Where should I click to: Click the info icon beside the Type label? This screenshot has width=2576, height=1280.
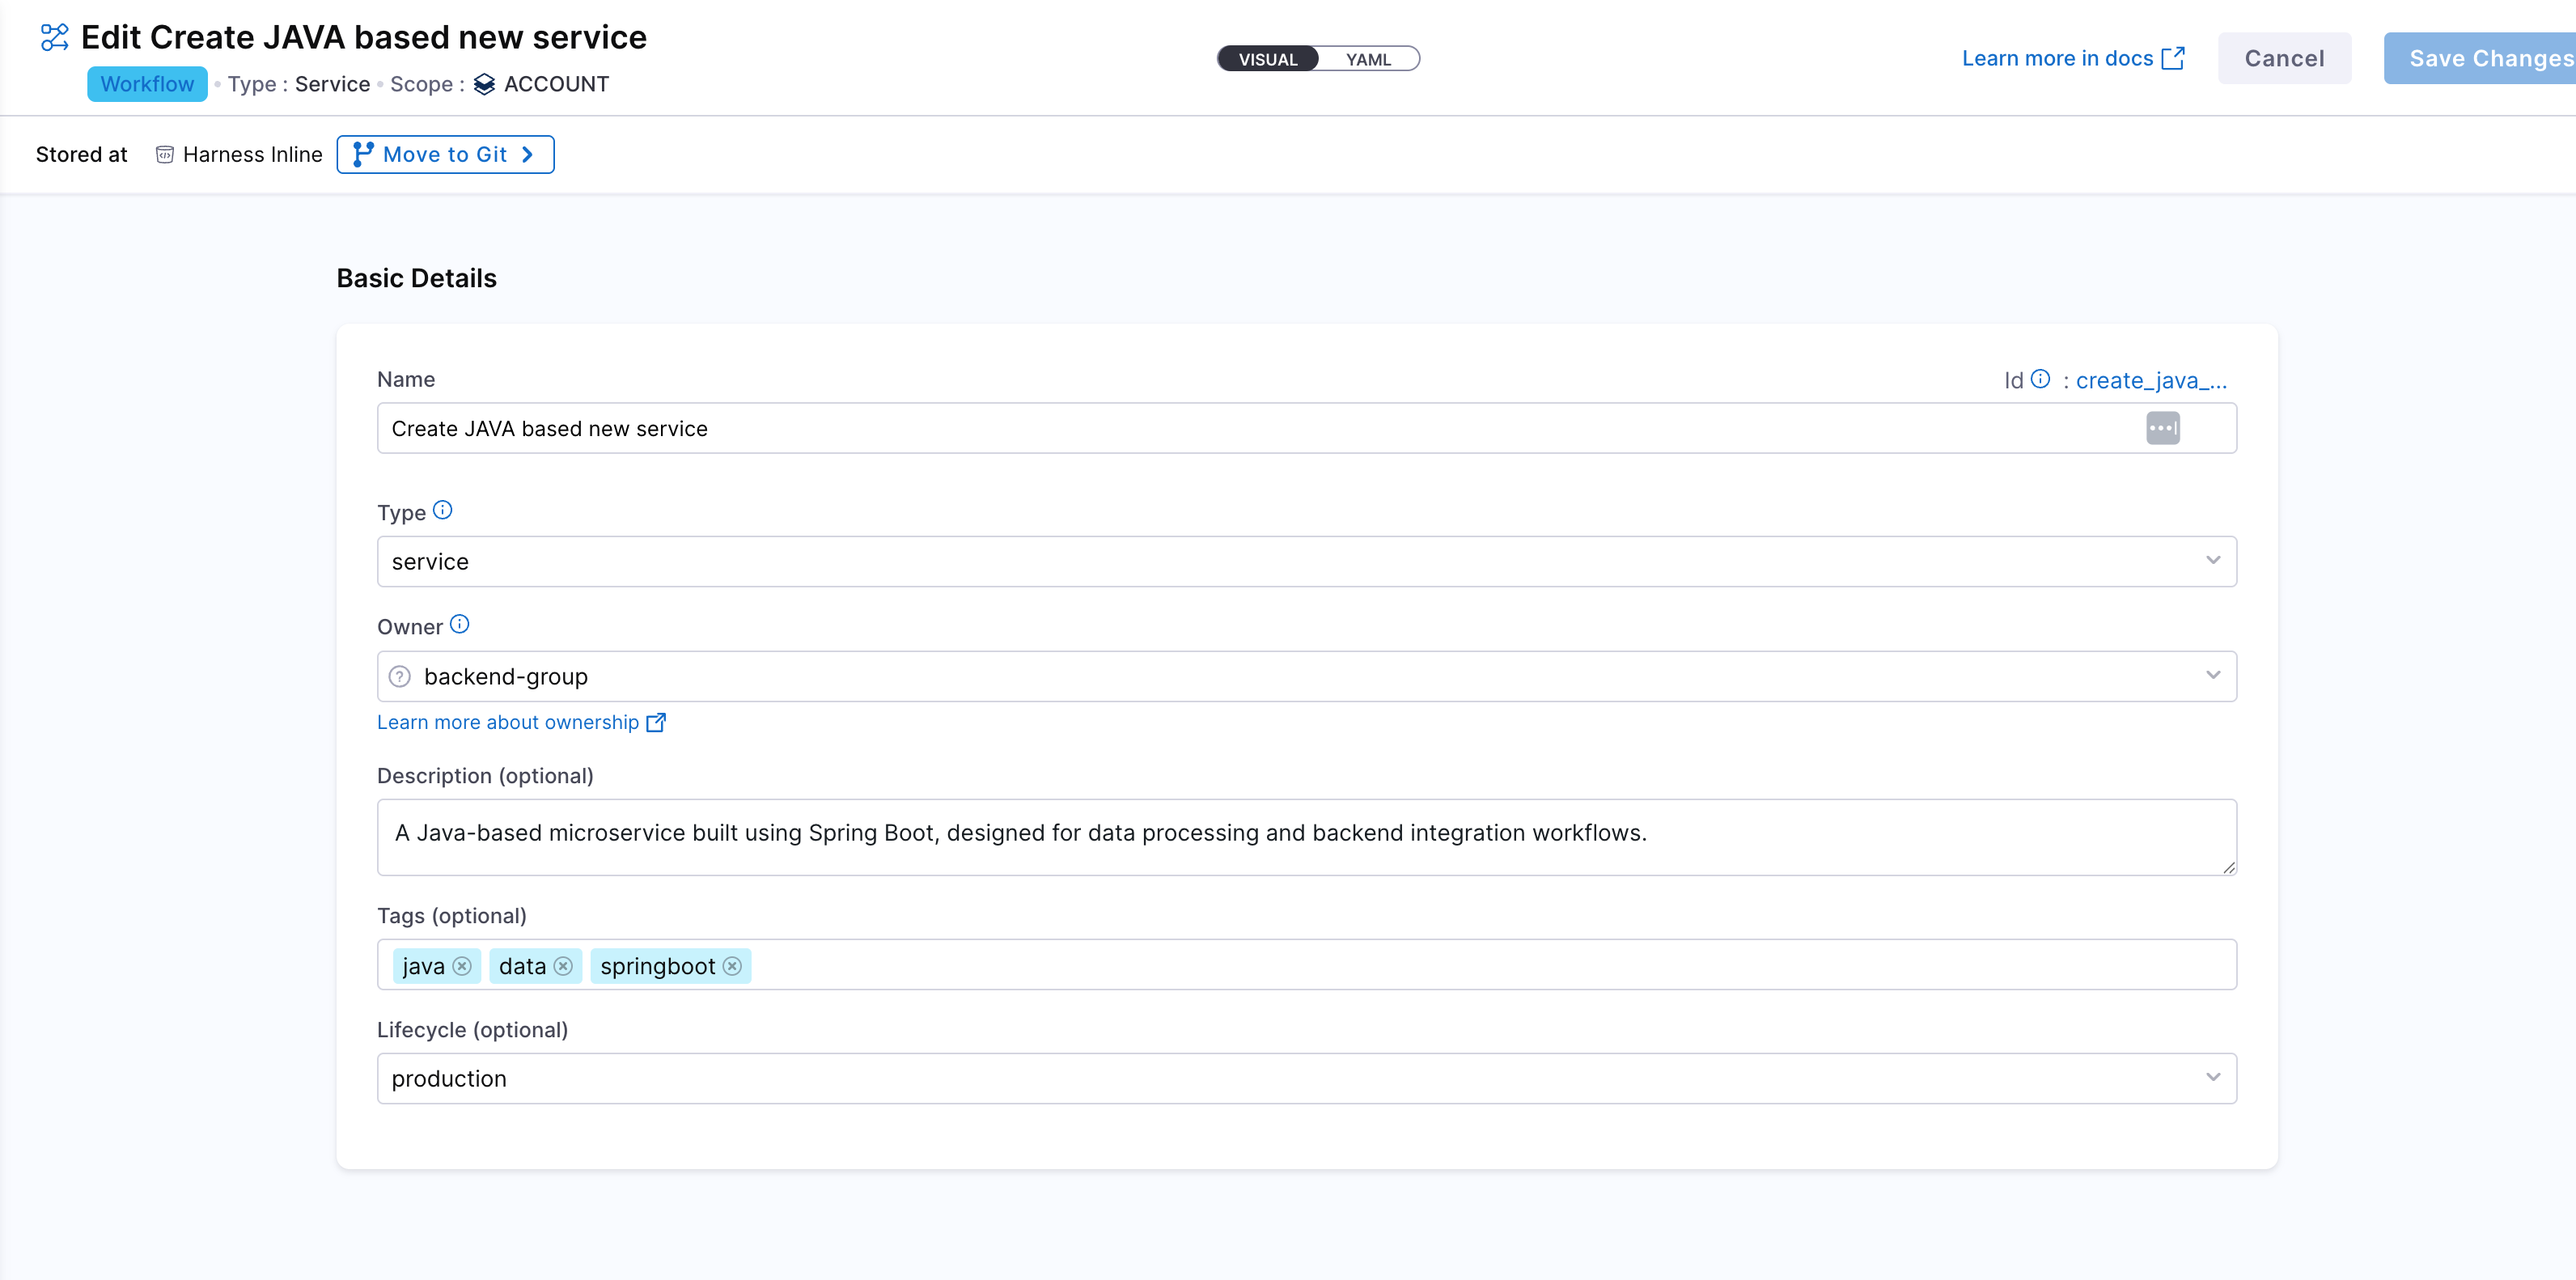[x=444, y=510]
